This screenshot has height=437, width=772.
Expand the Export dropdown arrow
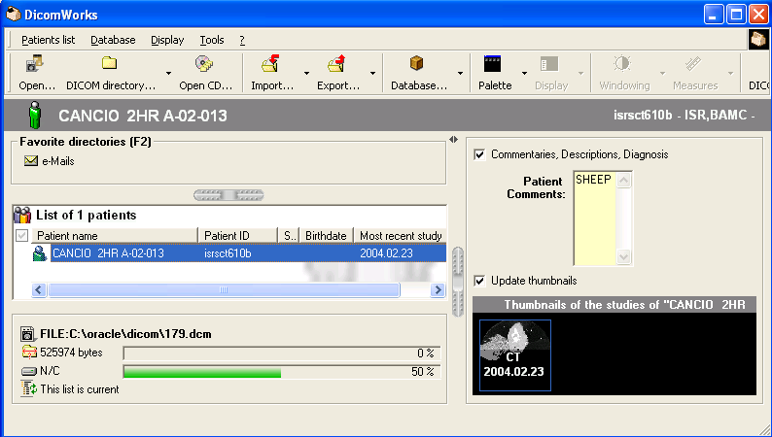point(372,73)
